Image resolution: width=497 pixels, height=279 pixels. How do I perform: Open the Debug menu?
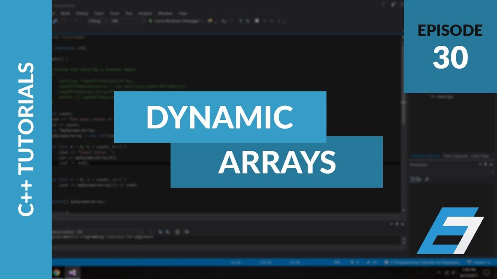[x=82, y=13]
